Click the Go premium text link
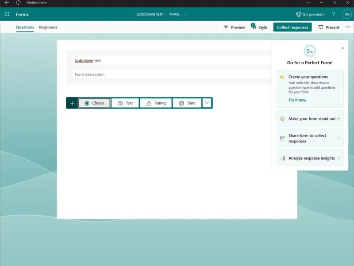 pos(313,14)
